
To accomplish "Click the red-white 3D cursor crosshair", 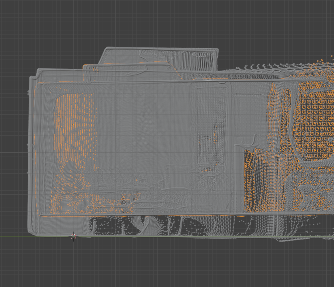I will [x=73, y=237].
